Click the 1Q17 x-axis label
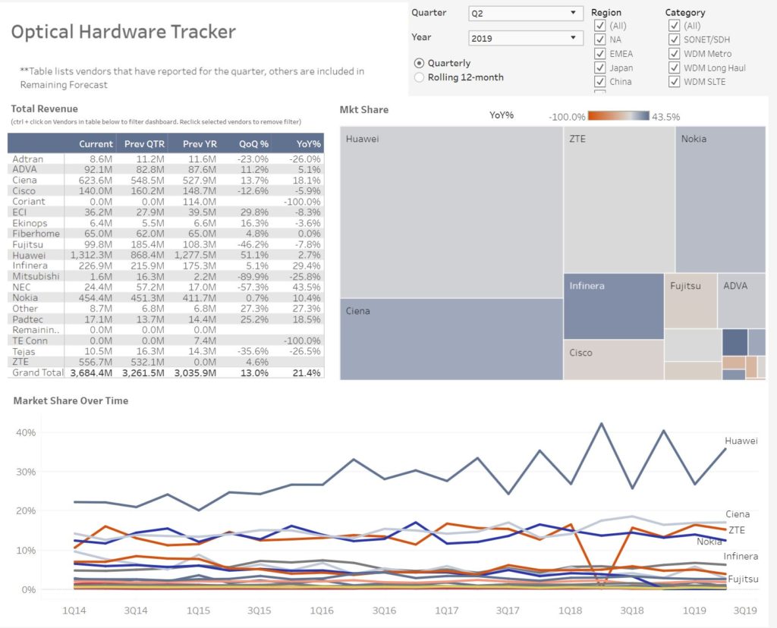 tap(446, 611)
